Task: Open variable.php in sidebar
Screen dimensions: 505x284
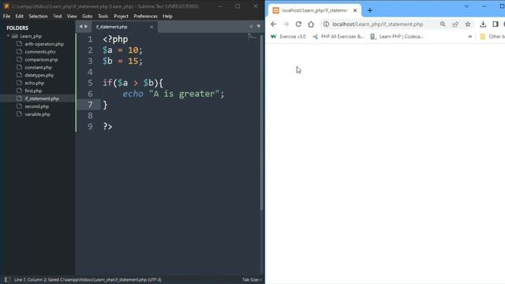Action: [x=37, y=114]
